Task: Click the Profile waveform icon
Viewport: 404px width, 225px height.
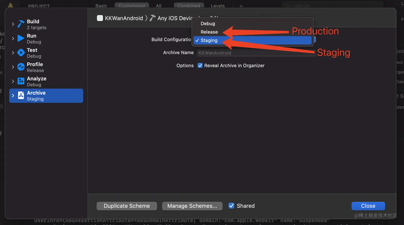Action: [x=21, y=67]
